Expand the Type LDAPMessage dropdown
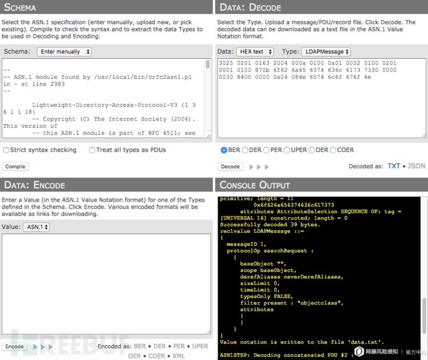 tap(326, 52)
